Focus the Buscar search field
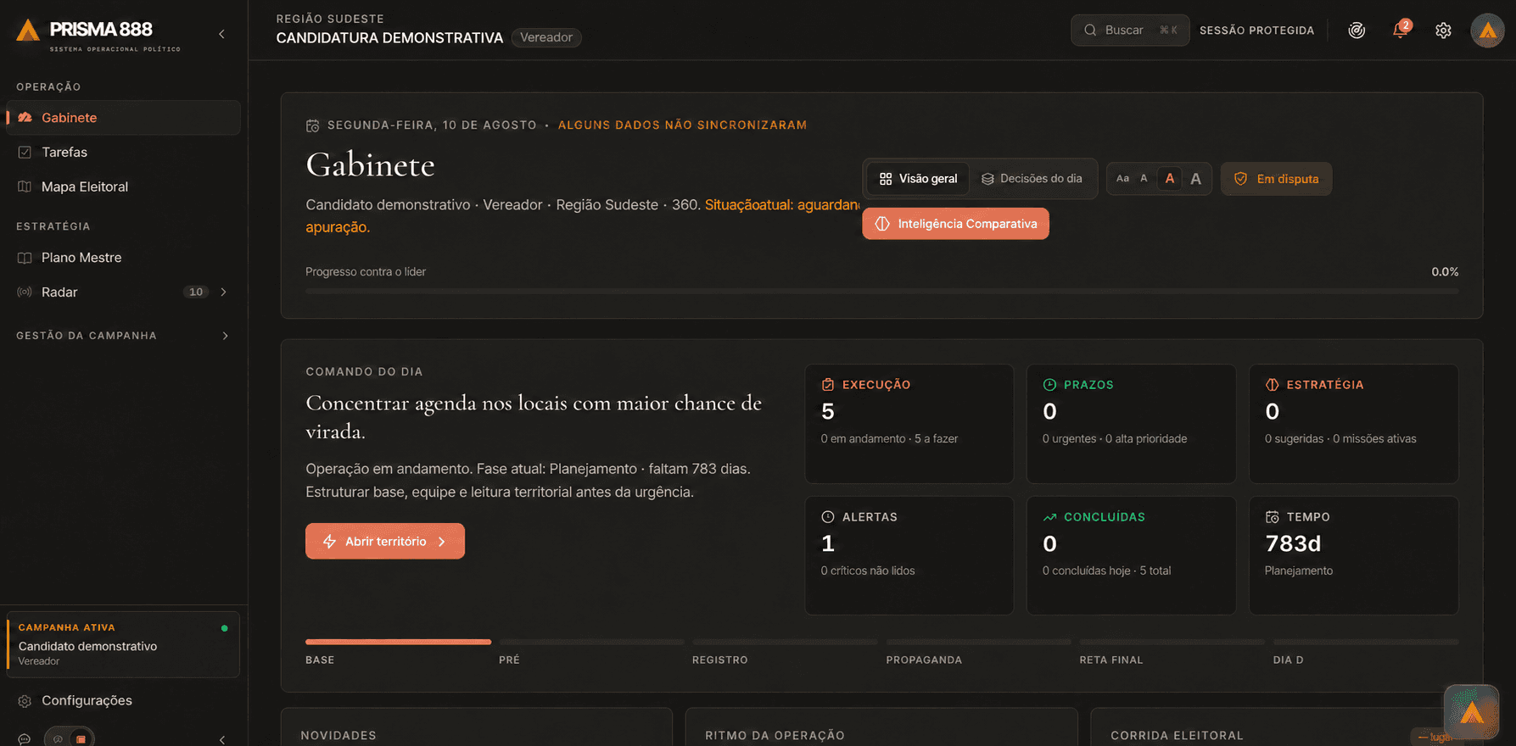Screen dimensions: 1516x746 [x=1130, y=31]
